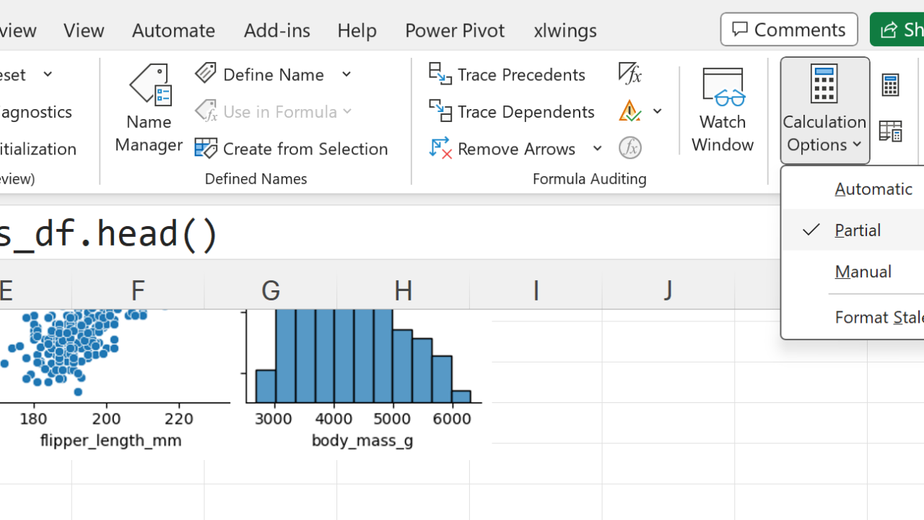Click Trace Precedents icon
924x520 pixels.
coord(440,74)
